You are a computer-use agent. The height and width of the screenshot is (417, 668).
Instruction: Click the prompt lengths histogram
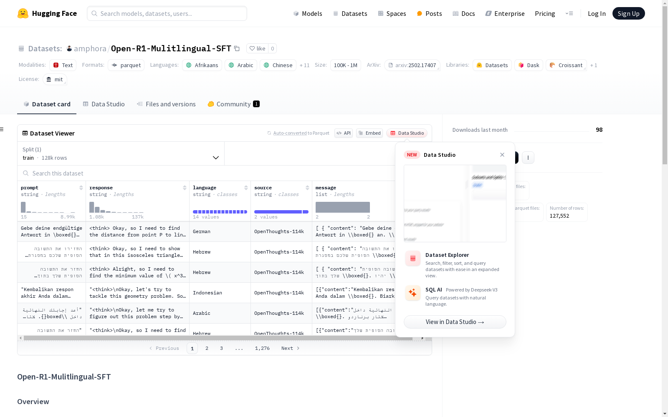tap(48, 207)
